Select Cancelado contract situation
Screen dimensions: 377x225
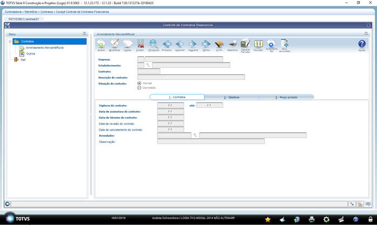139,87
